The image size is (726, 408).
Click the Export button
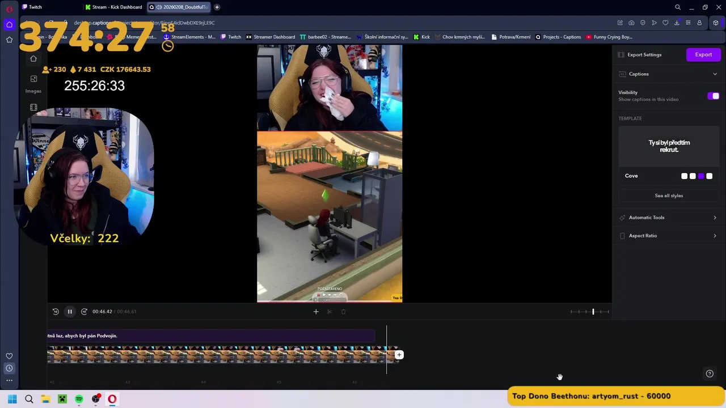click(703, 55)
